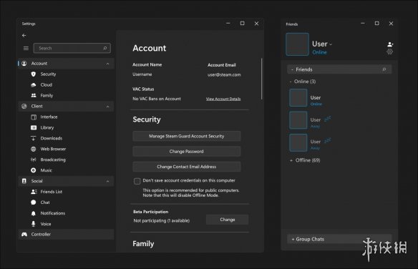Click the No VAC Bans on Account text
This screenshot has width=418, height=269.
(157, 99)
